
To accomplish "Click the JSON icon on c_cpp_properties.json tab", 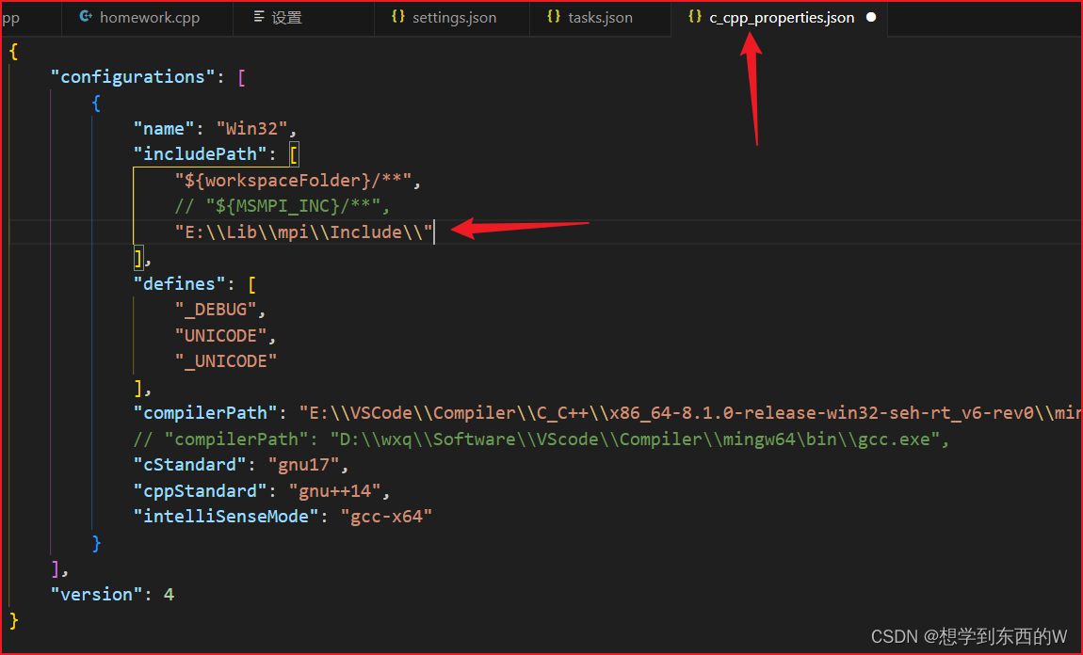I will [x=694, y=17].
